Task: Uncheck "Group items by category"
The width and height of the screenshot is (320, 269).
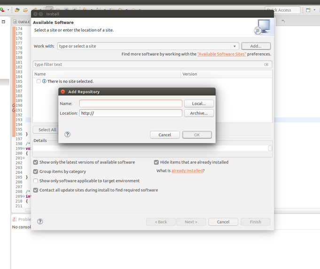Action: pos(36,172)
